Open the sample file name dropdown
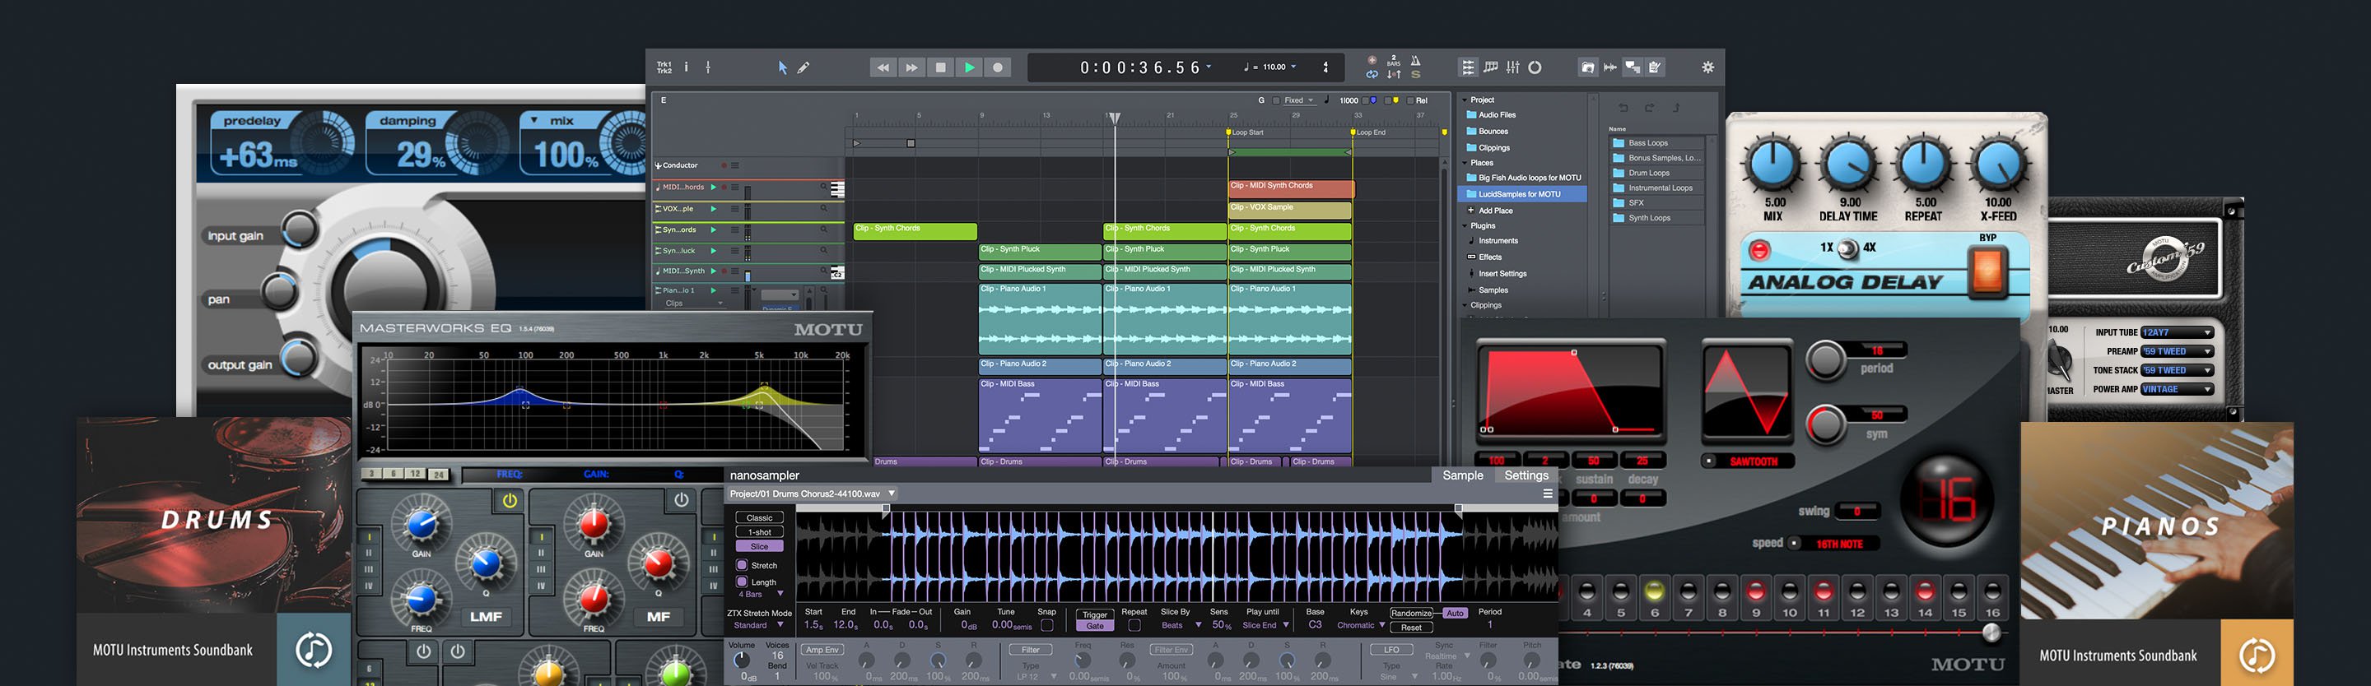 pos(890,494)
